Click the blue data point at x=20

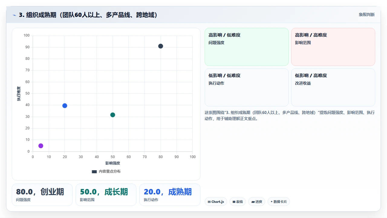coord(65,106)
